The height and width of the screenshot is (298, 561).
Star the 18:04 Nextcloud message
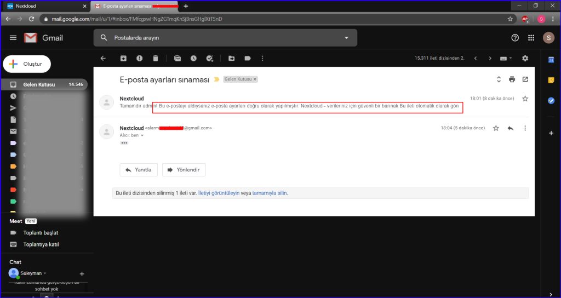(x=496, y=128)
